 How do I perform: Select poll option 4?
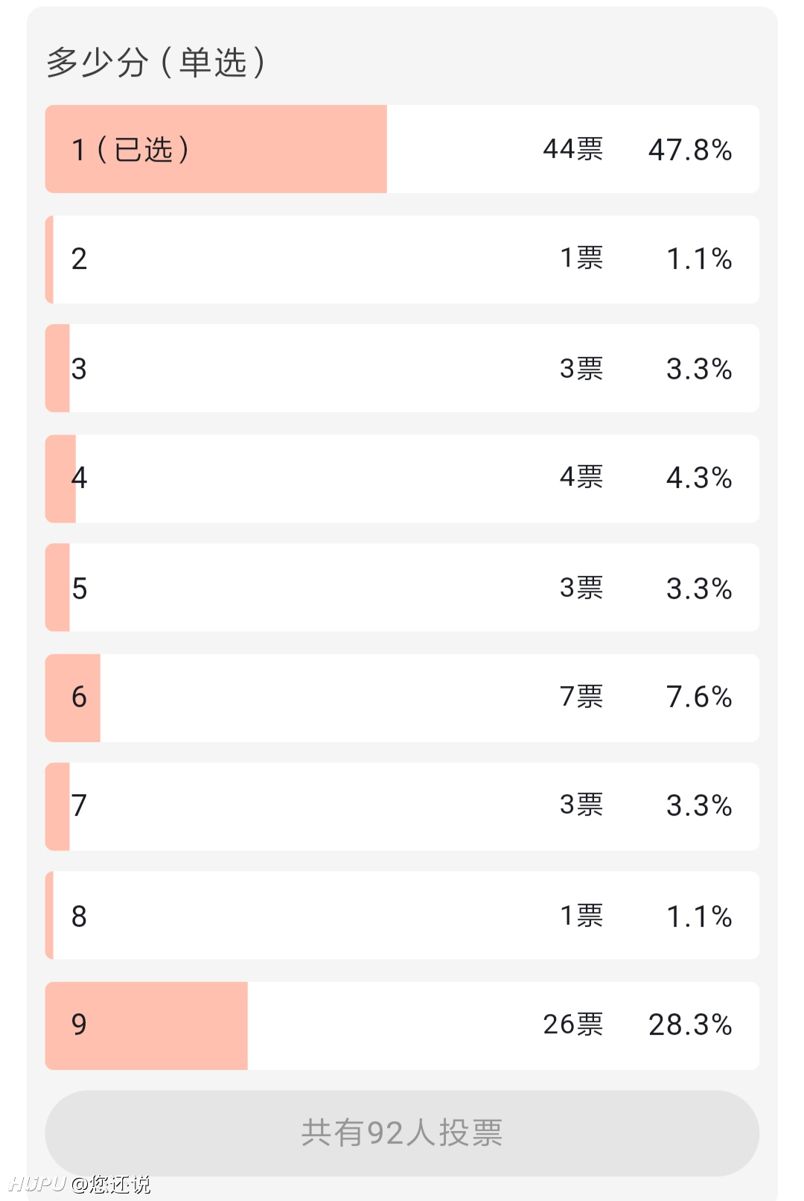[402, 478]
